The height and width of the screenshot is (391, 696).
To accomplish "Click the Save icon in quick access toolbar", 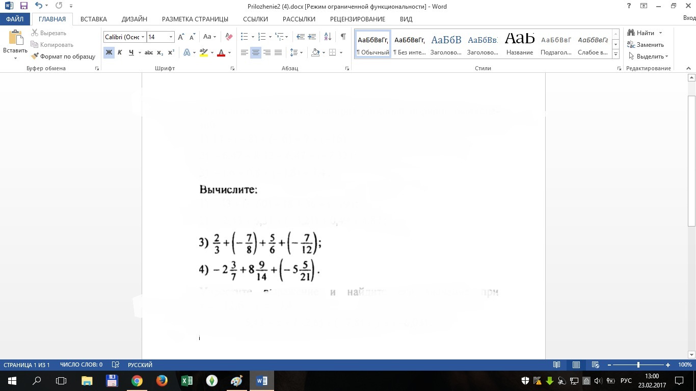I will tap(23, 6).
